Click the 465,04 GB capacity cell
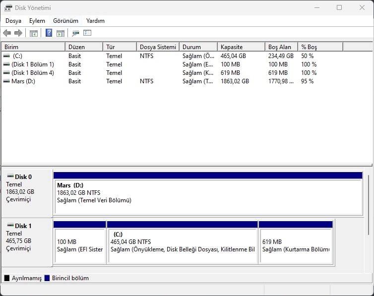This screenshot has height=296, width=374. click(x=233, y=56)
